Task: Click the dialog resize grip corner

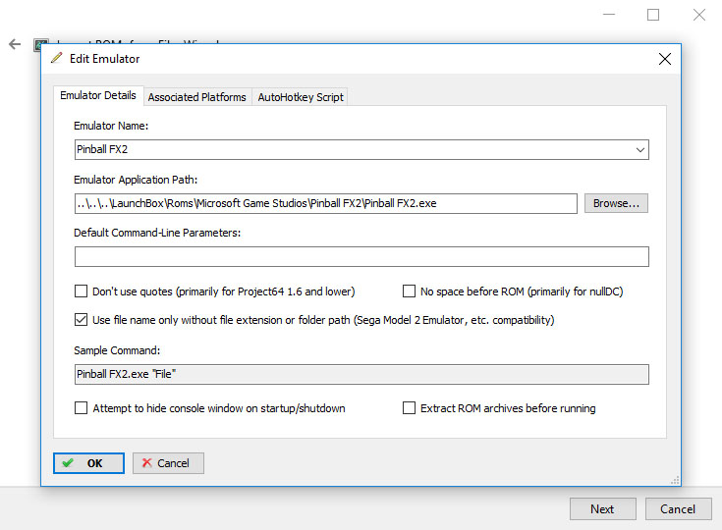Action: click(x=675, y=480)
